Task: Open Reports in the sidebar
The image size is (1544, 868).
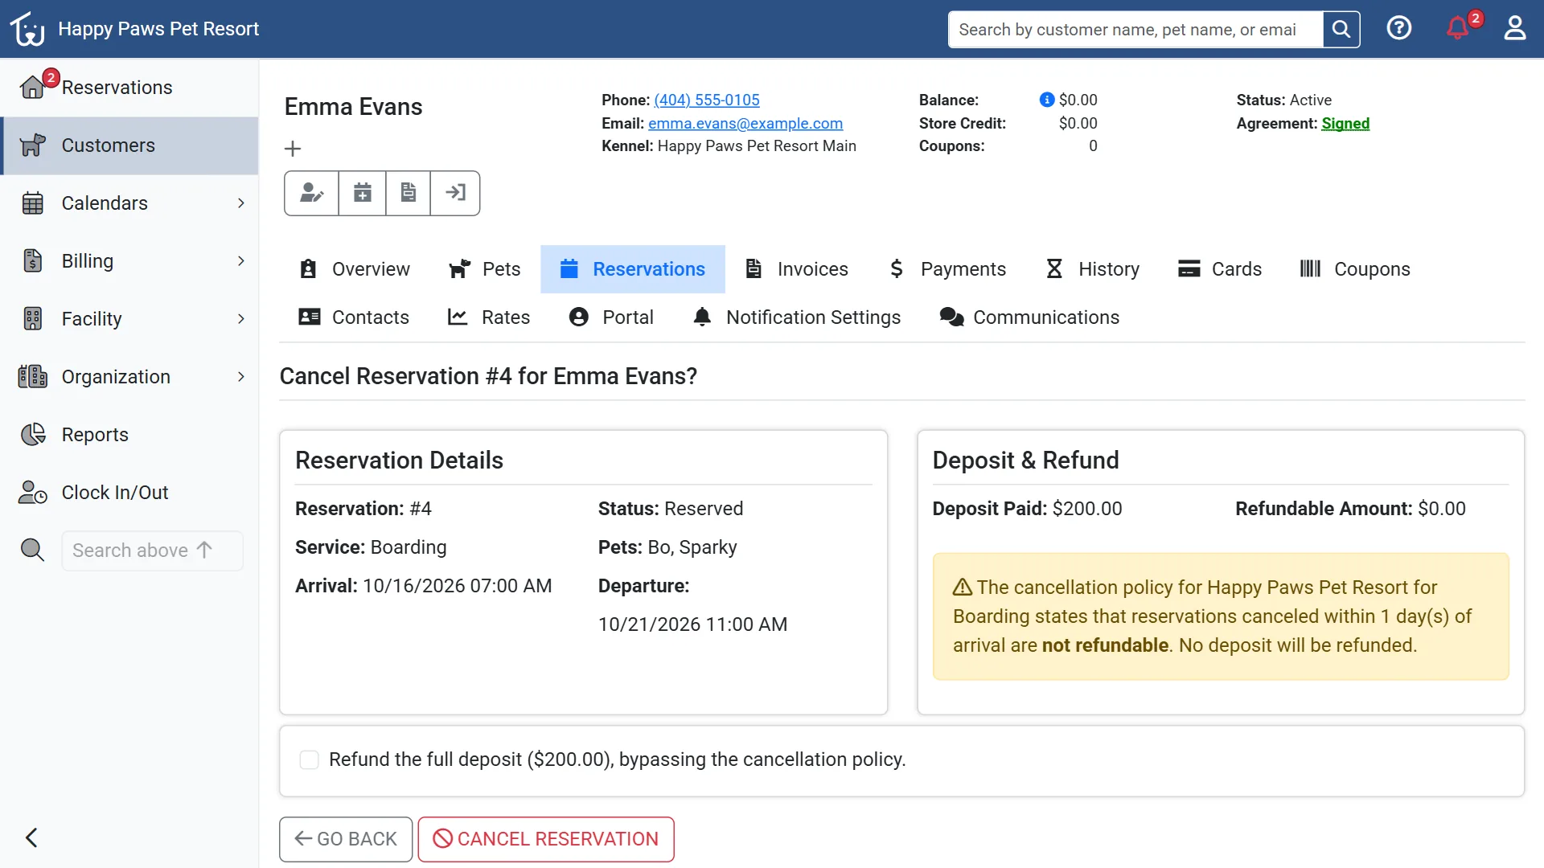Action: [x=129, y=435]
